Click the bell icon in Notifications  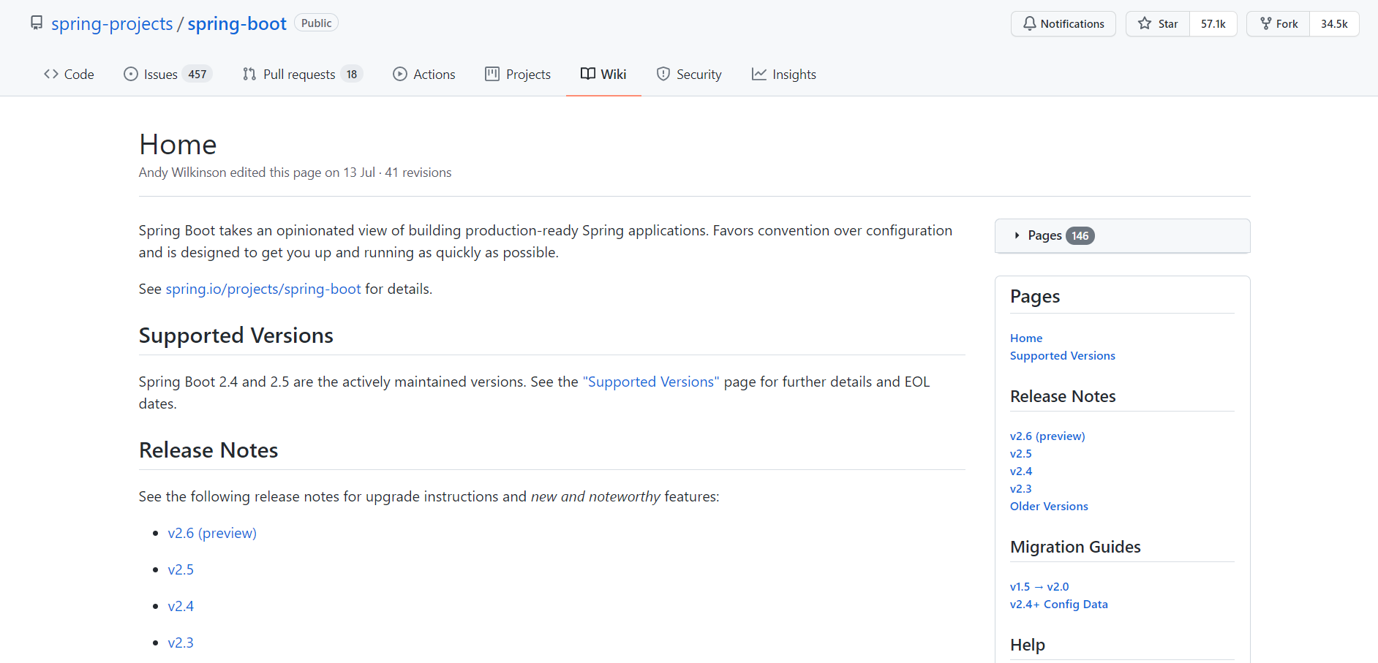pos(1029,23)
